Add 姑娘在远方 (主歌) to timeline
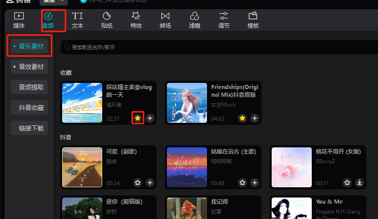The width and height of the screenshot is (378, 219). coord(255,183)
